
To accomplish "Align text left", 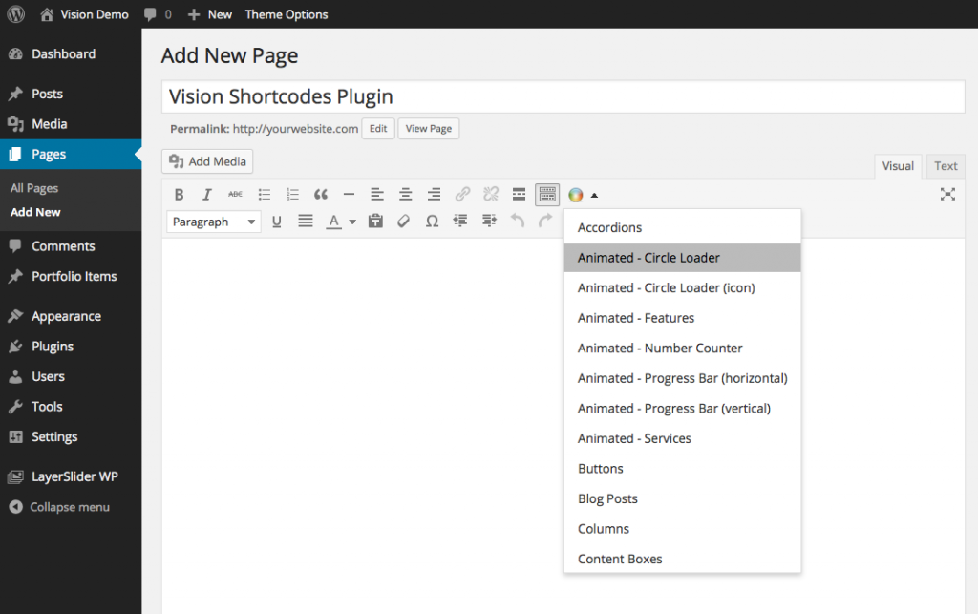I will (376, 195).
